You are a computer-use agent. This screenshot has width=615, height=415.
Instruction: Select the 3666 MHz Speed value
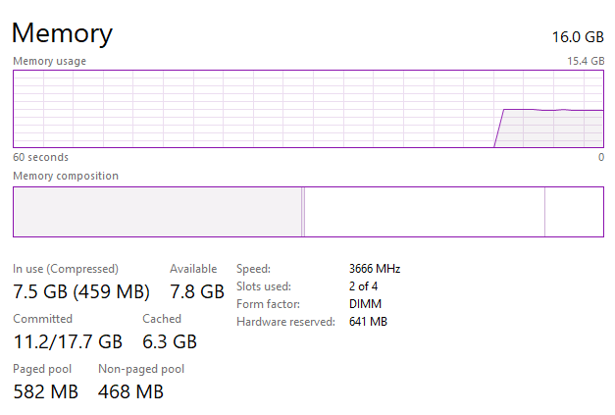(x=375, y=269)
